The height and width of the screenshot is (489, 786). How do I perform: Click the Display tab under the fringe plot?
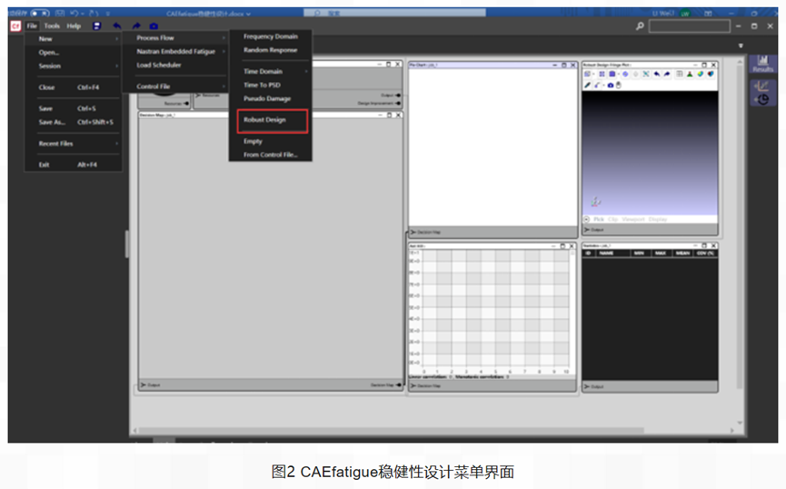(x=657, y=219)
